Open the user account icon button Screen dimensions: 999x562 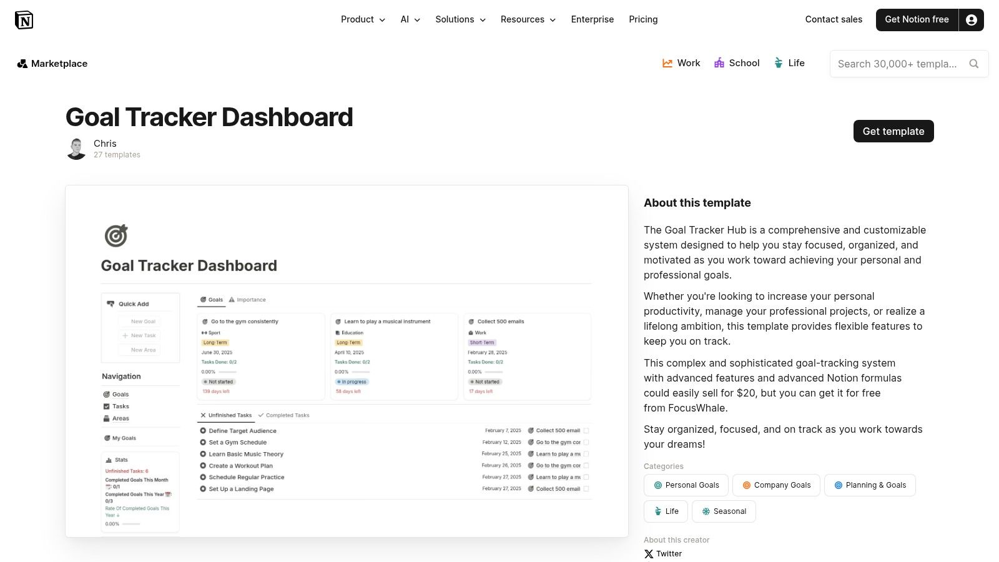[x=972, y=20]
